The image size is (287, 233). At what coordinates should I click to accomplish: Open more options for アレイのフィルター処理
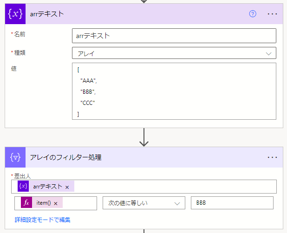point(272,157)
